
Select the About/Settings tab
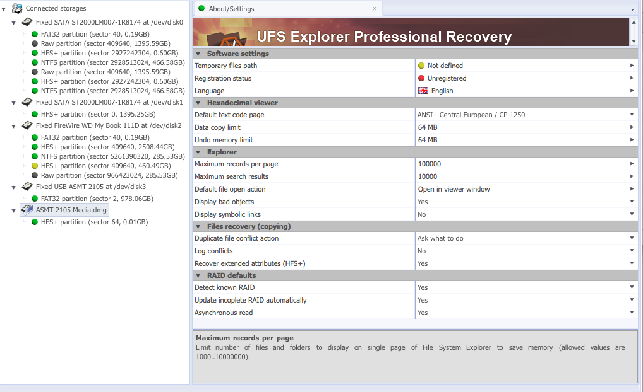(288, 9)
